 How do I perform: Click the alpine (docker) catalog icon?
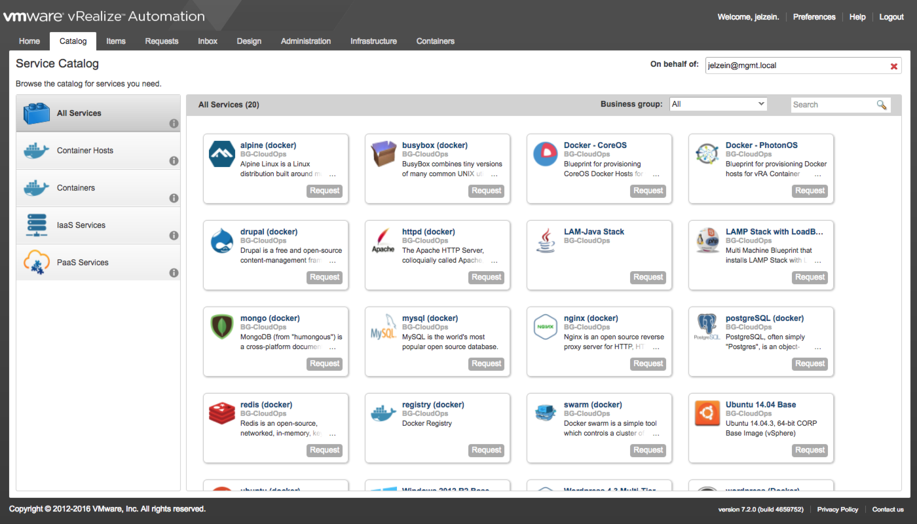tap(221, 154)
